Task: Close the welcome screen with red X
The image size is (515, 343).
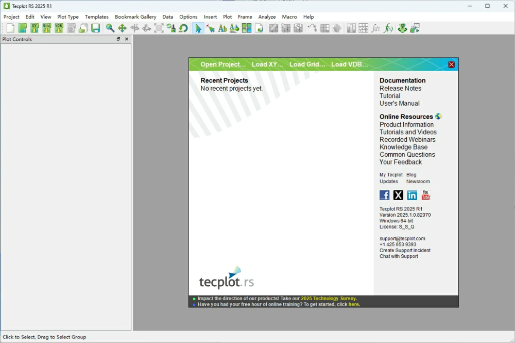Action: (x=451, y=64)
